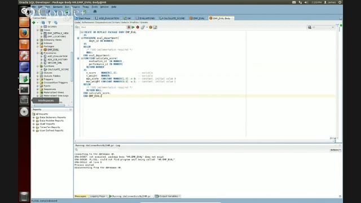Switch to Output Variables tab at bottom

[168, 196]
